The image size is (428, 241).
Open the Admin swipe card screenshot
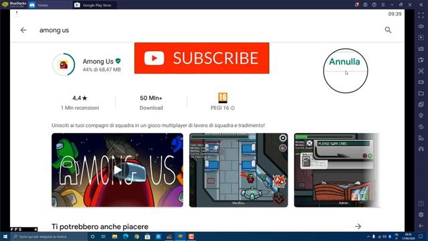coord(336,170)
